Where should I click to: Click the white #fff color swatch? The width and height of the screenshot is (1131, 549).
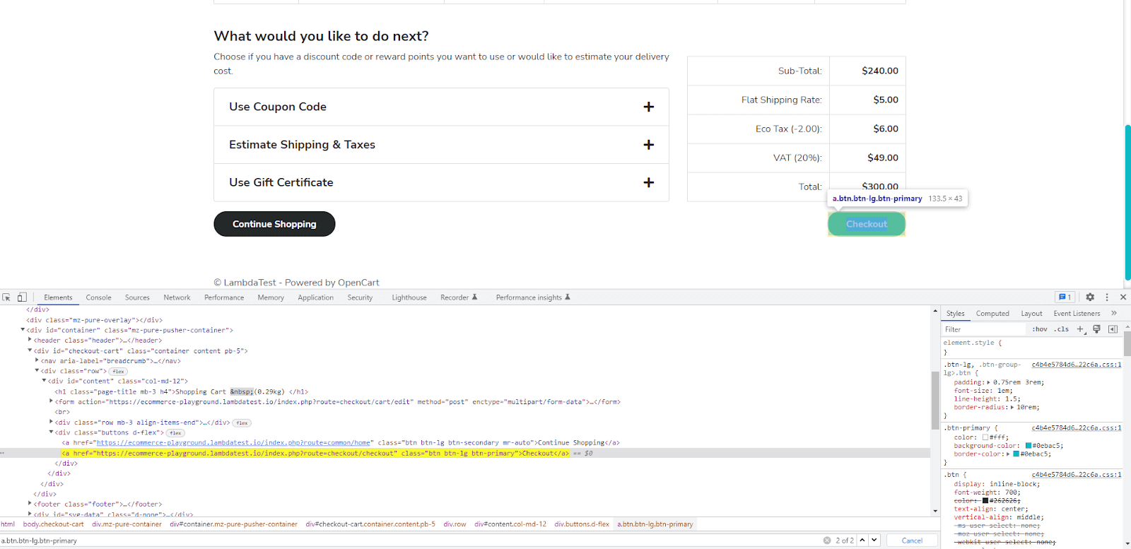tap(985, 437)
